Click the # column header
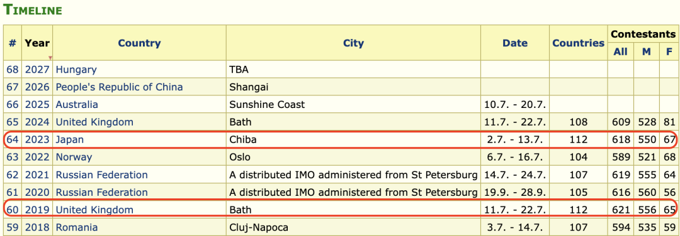Screen dimensions: 680x236 point(13,43)
